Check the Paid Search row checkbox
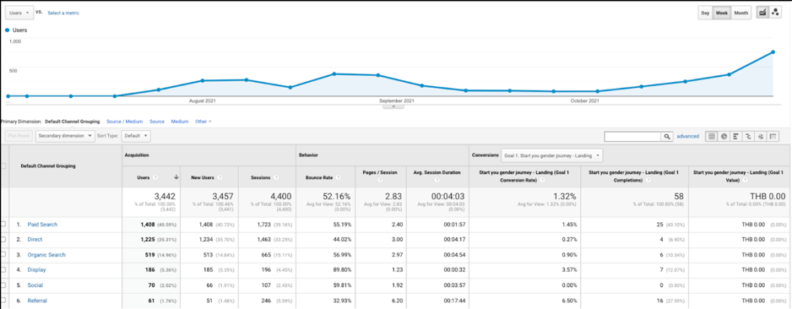This screenshot has width=792, height=309. 4,225
